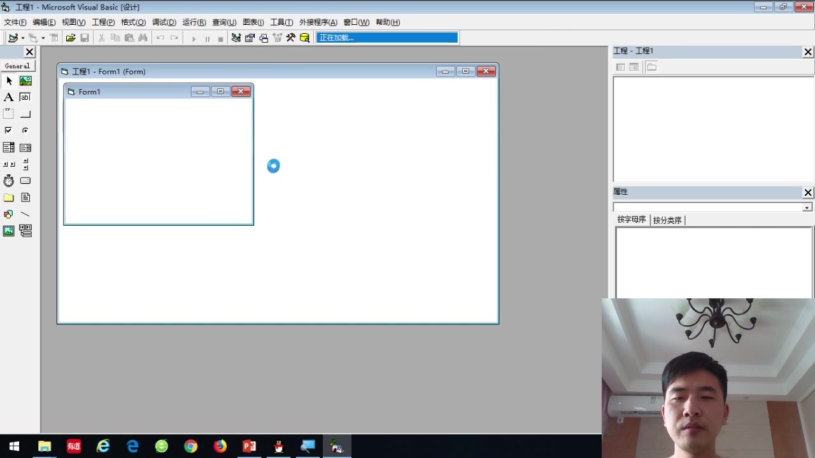815x458 pixels.
Task: Click the Find binoculars icon
Action: pos(143,38)
